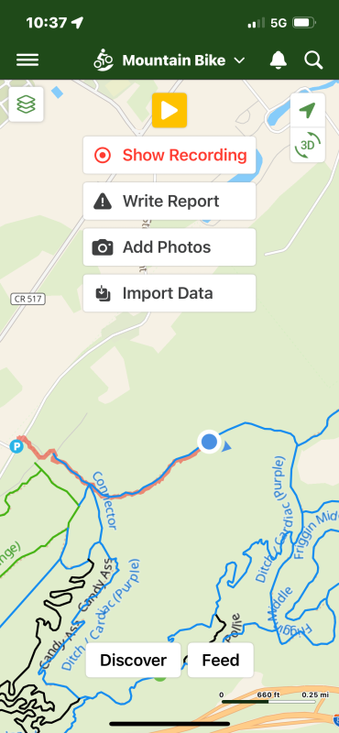Tap the mountain biker icon in header
Screen dimensions: 339x733
(x=103, y=60)
